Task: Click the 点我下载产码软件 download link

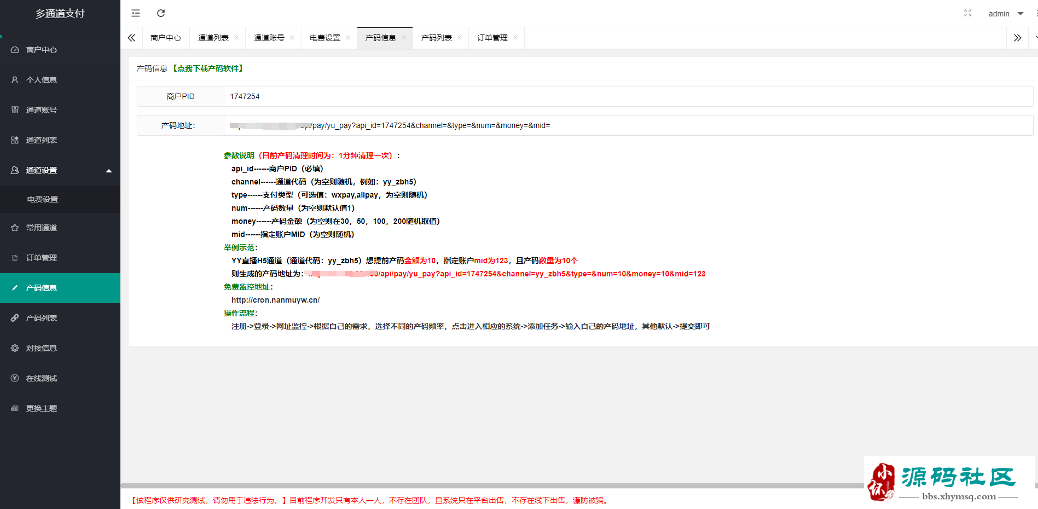Action: coord(208,68)
